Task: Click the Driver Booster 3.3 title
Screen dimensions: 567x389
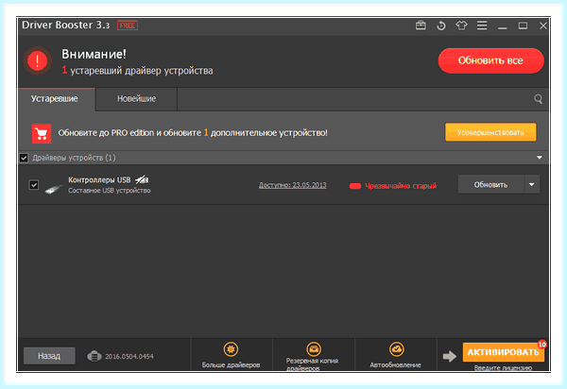Action: [x=65, y=25]
